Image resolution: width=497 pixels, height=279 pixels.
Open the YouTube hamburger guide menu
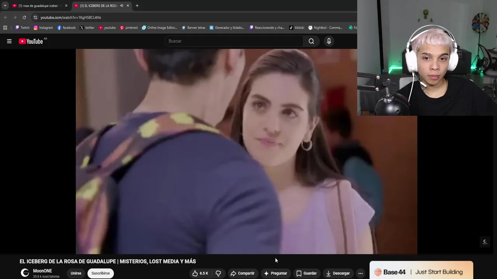pyautogui.click(x=9, y=41)
